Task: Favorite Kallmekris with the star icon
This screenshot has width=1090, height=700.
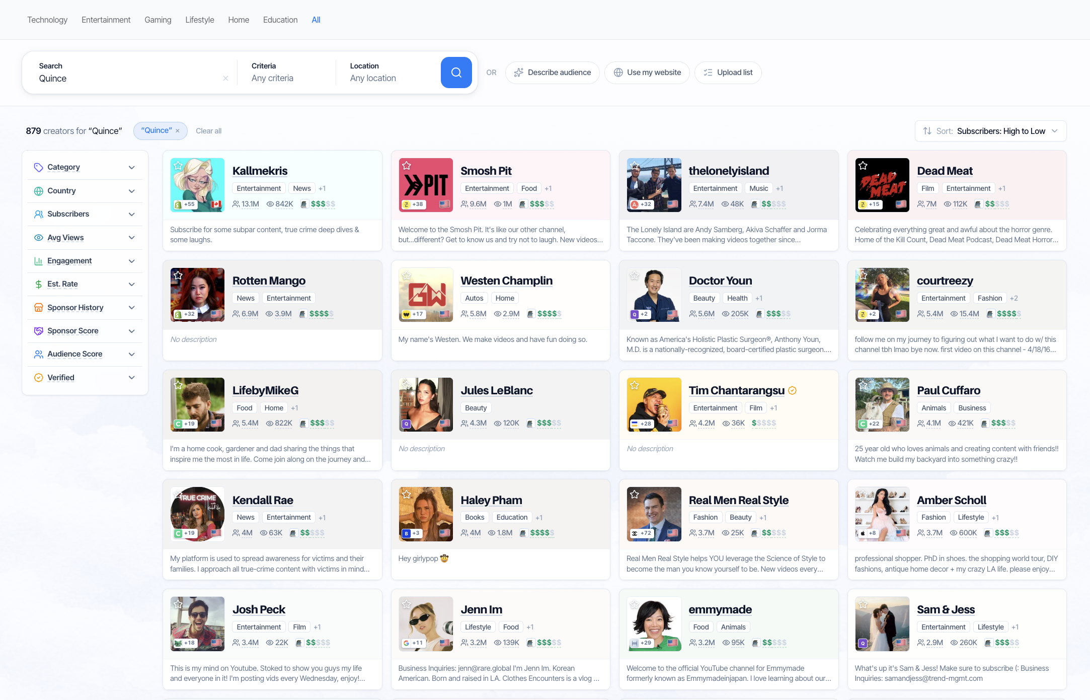Action: [x=178, y=166]
